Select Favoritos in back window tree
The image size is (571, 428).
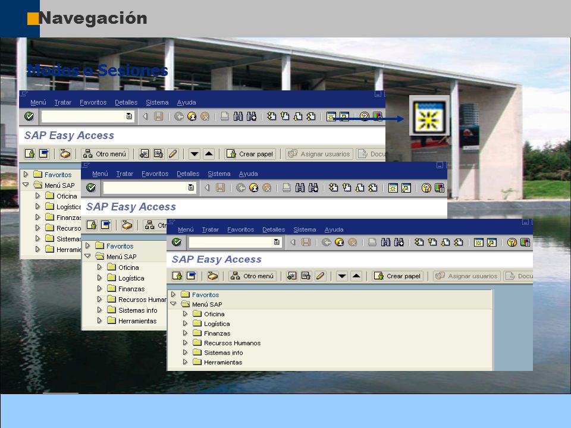[x=58, y=175]
